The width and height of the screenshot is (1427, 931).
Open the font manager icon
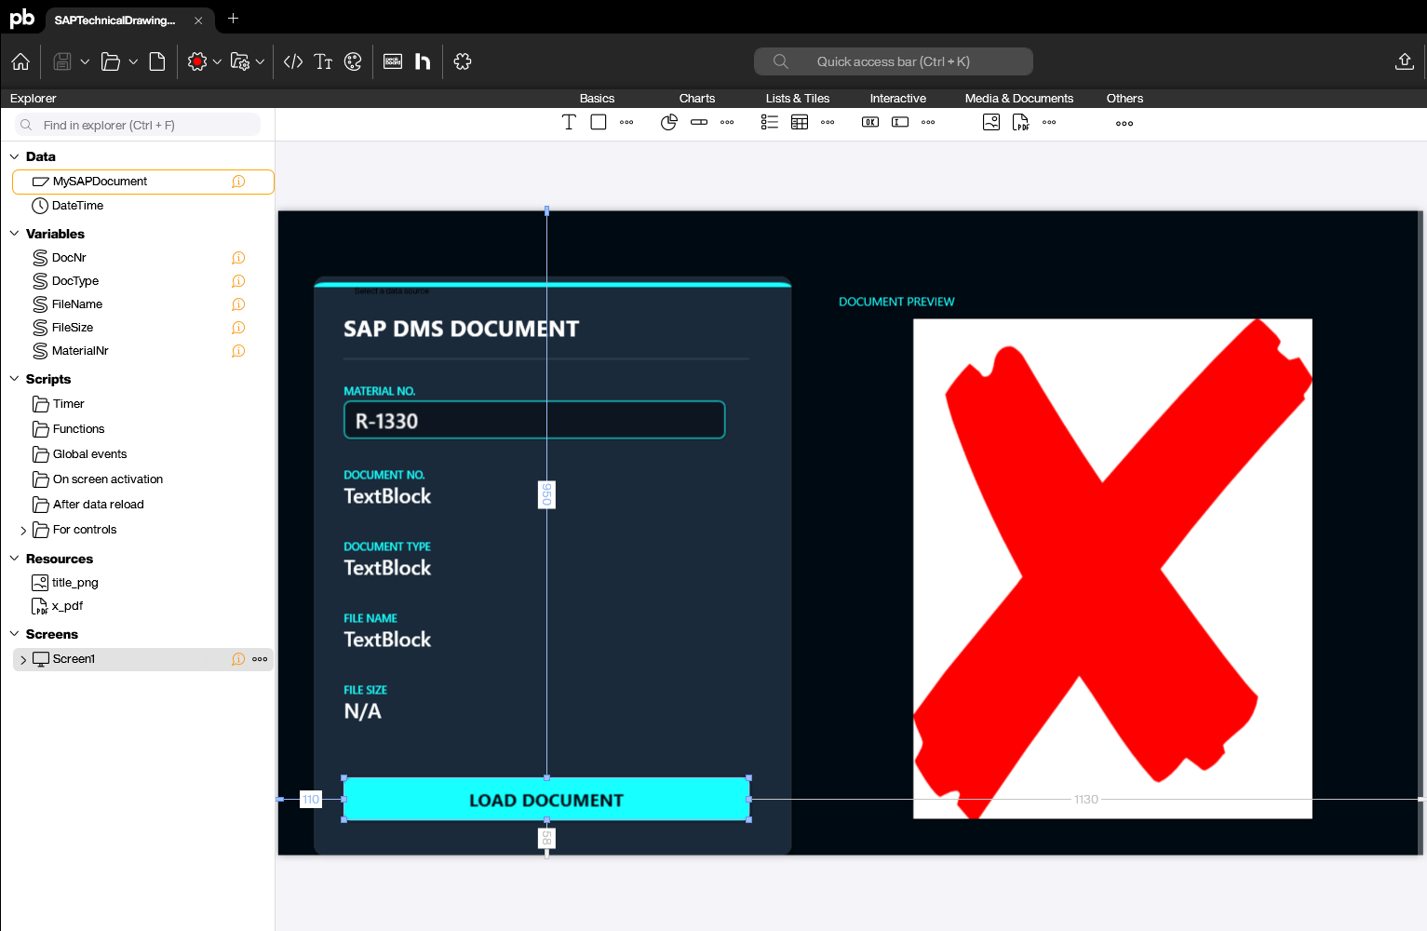[x=323, y=61]
